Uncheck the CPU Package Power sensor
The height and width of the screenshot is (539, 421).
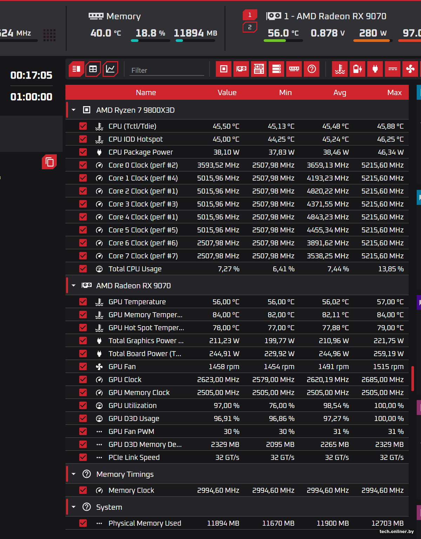(x=83, y=152)
